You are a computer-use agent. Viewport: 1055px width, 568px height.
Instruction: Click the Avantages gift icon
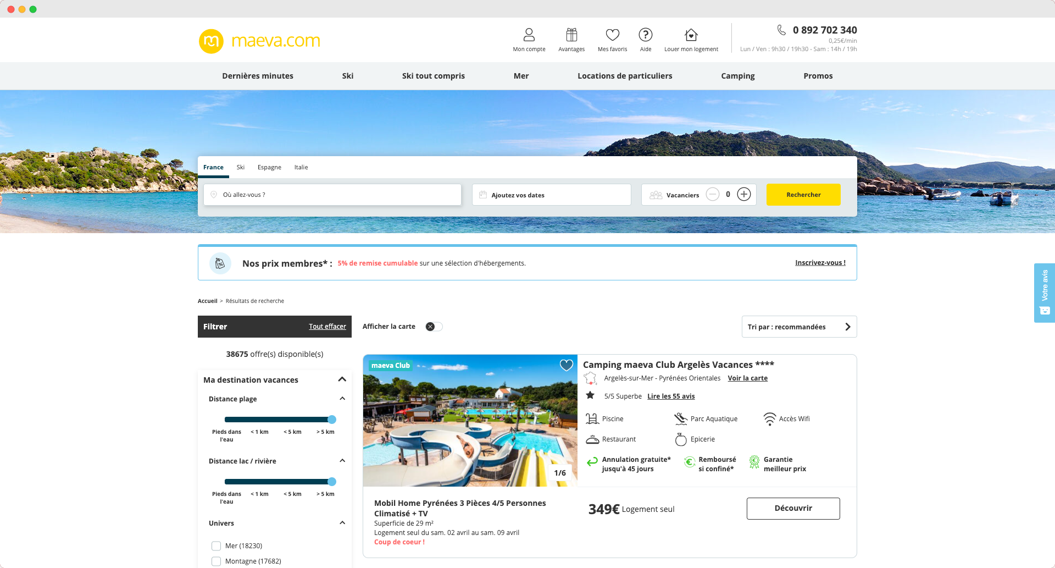[x=571, y=35]
